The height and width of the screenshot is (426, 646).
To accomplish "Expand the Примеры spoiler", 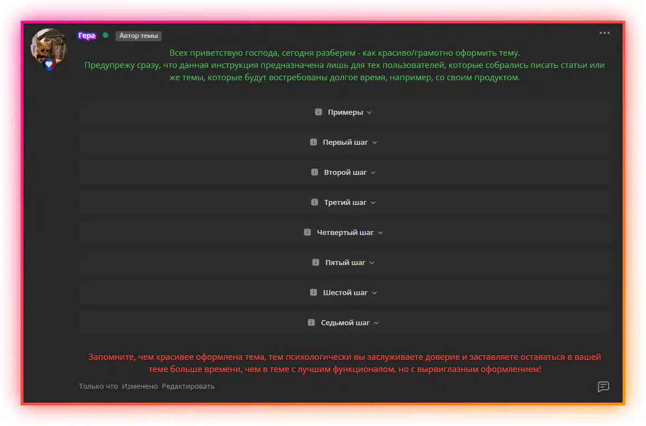I will [345, 112].
